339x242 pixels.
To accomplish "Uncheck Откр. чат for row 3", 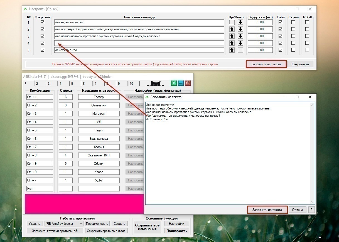I will 42,36.
